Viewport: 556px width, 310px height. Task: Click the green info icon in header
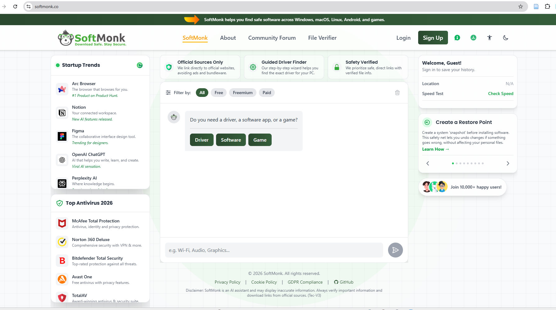coord(457,38)
